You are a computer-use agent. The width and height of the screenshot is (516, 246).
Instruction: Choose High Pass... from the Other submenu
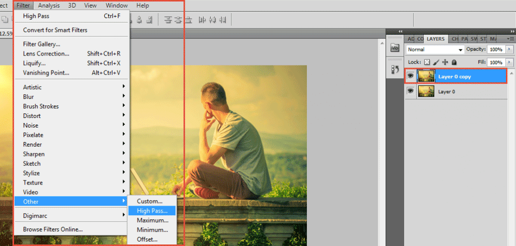pyautogui.click(x=152, y=210)
